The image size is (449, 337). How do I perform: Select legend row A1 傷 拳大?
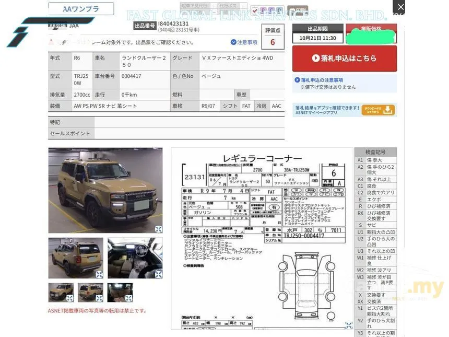pyautogui.click(x=375, y=160)
